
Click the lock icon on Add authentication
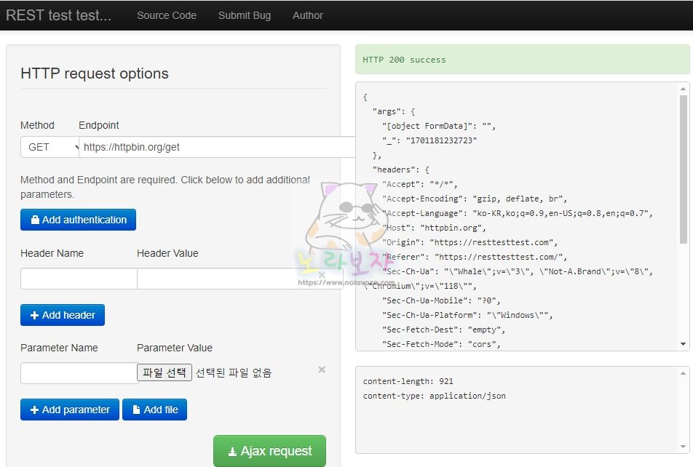point(35,220)
